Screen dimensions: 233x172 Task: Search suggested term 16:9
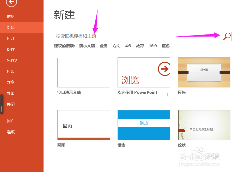tap(153, 46)
